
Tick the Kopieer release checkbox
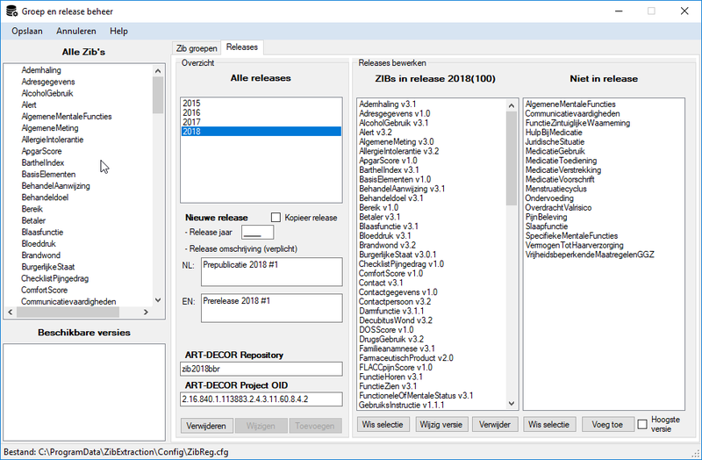[276, 217]
